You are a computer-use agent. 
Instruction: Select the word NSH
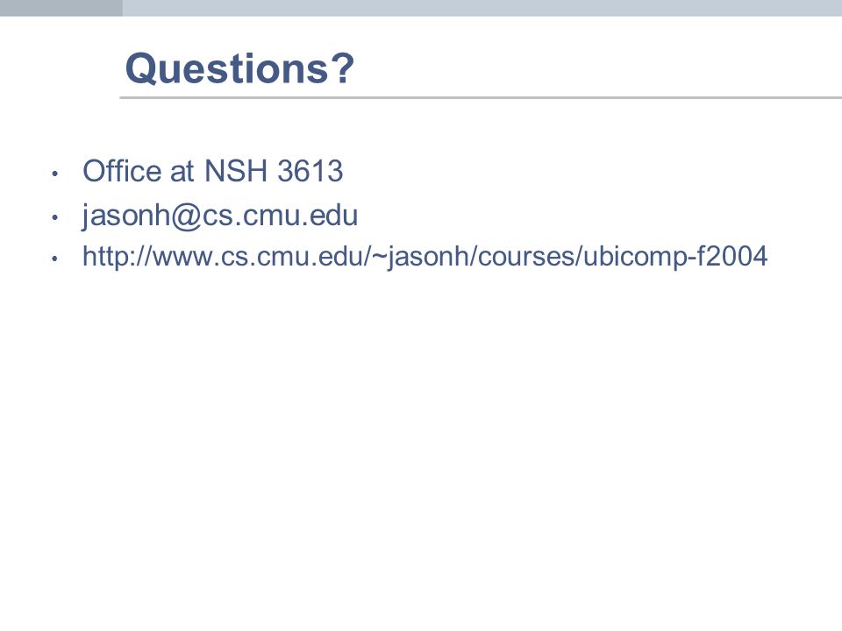pos(236,171)
